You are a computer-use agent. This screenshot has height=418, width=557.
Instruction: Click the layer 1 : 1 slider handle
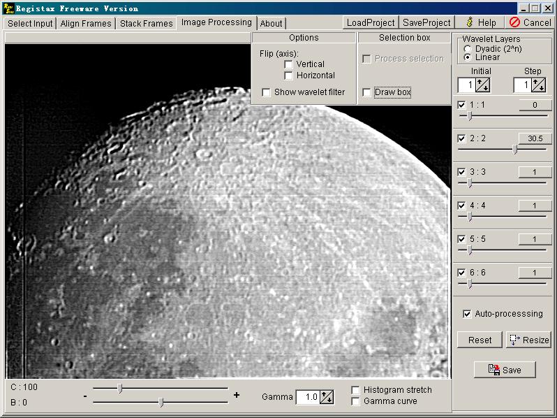pyautogui.click(x=470, y=116)
